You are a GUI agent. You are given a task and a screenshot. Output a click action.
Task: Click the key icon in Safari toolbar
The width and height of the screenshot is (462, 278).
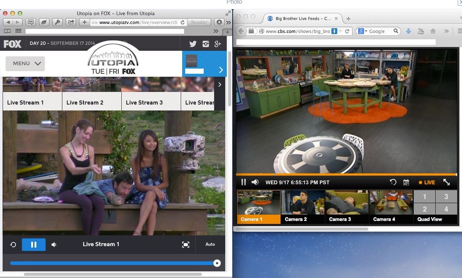tap(58, 22)
